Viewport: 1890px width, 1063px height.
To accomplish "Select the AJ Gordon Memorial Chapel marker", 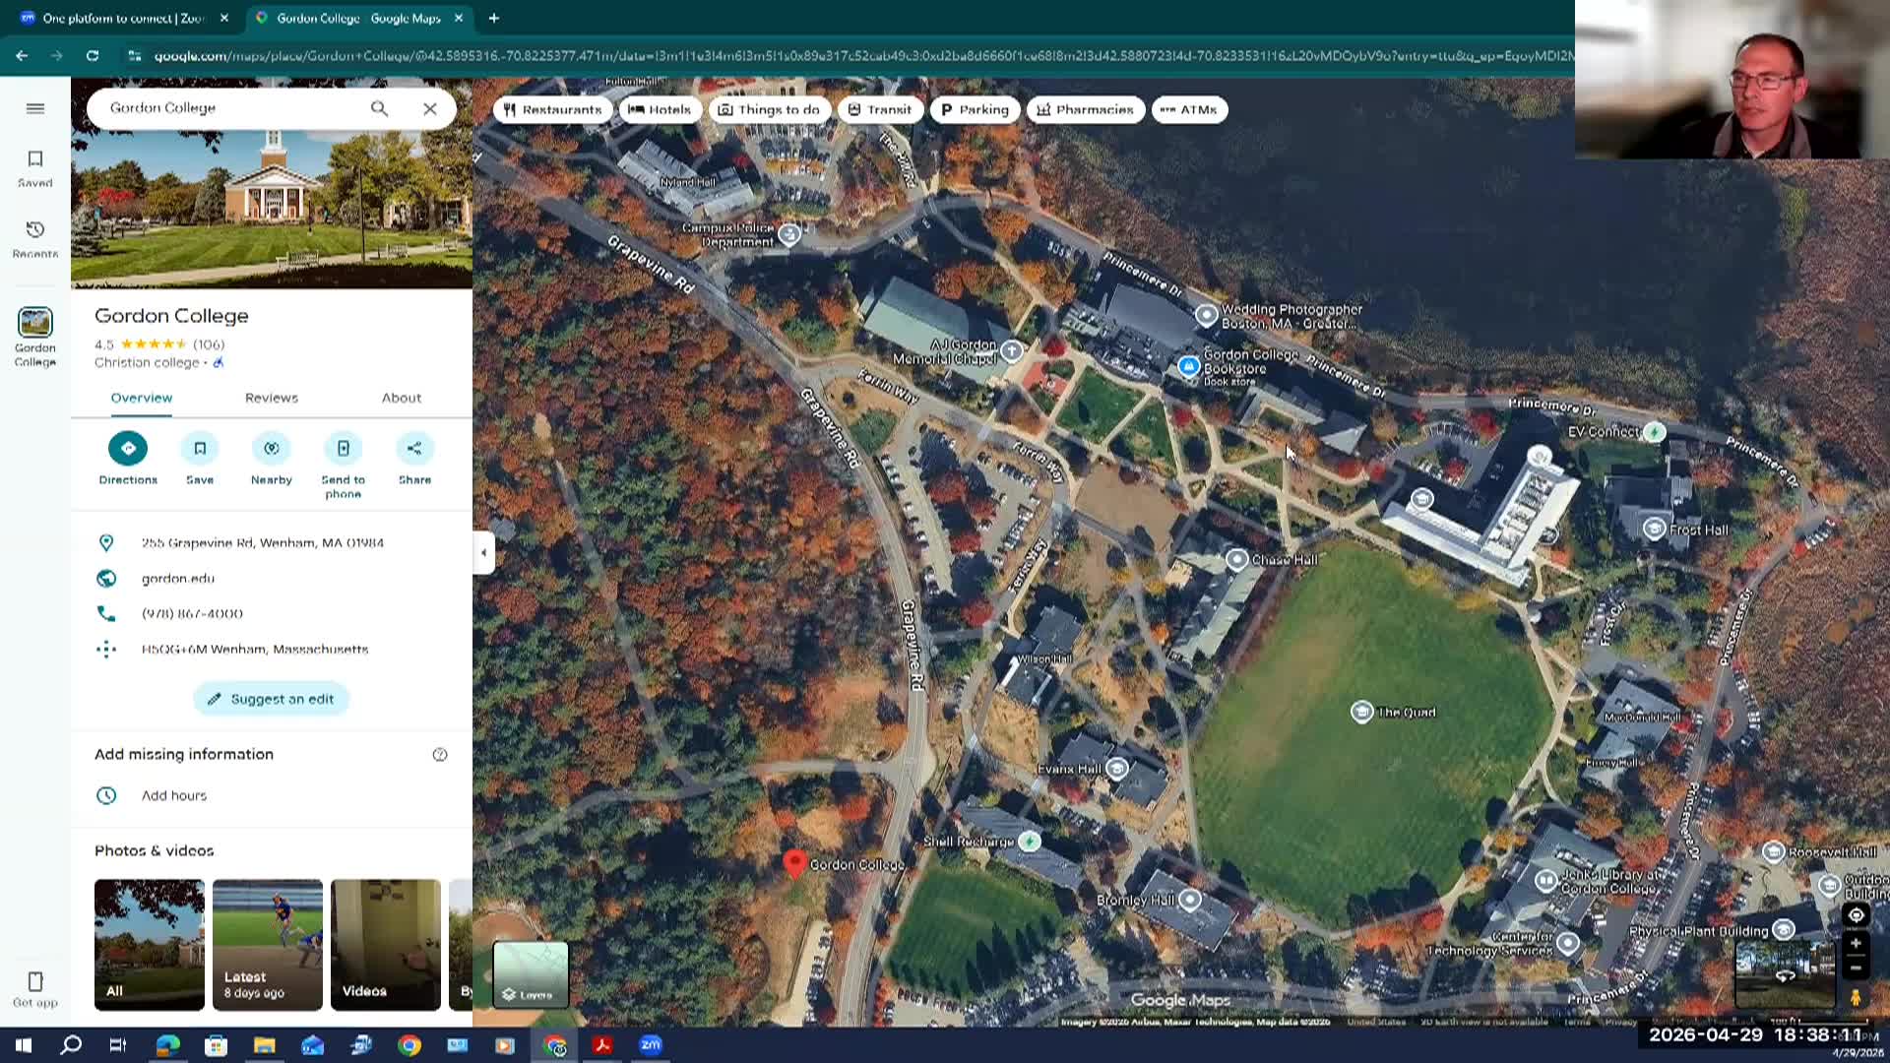I will (1012, 350).
